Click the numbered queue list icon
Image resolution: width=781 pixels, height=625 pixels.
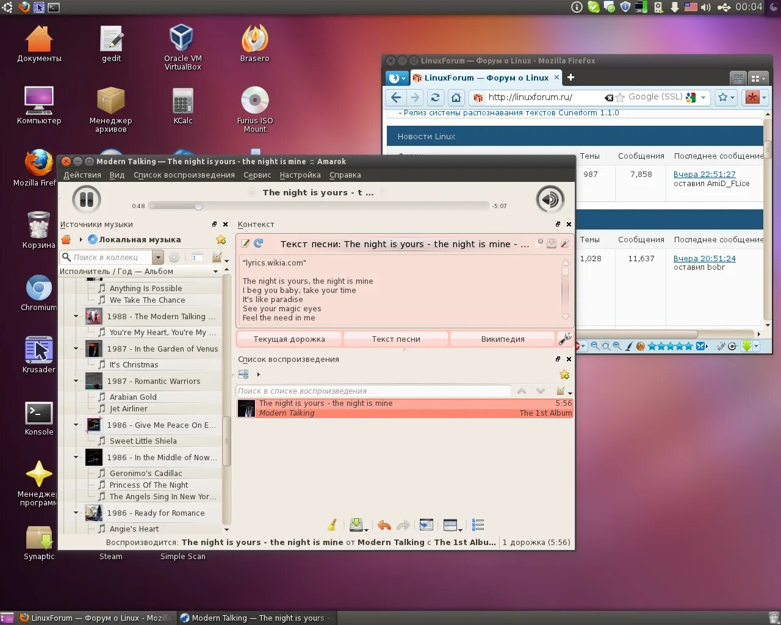click(x=478, y=525)
